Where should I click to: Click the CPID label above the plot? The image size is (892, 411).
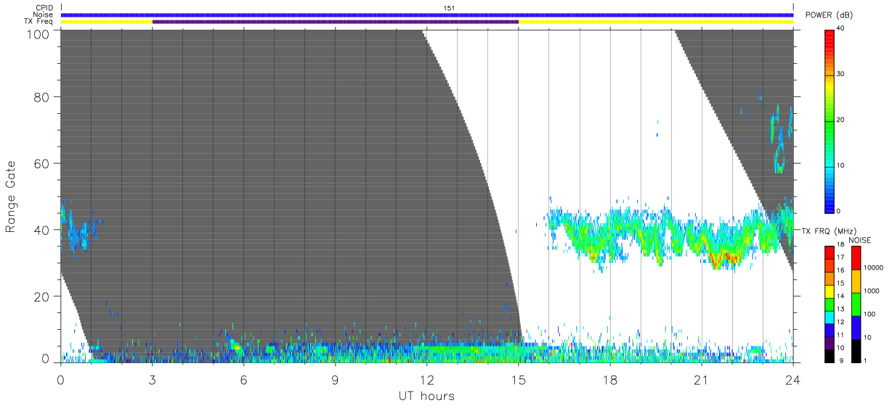tap(44, 8)
